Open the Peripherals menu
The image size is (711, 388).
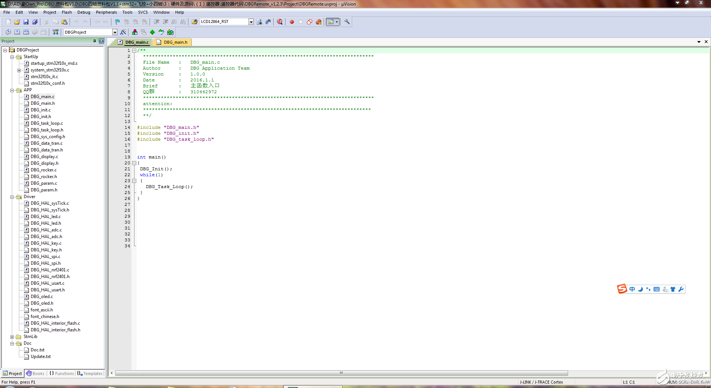(106, 12)
